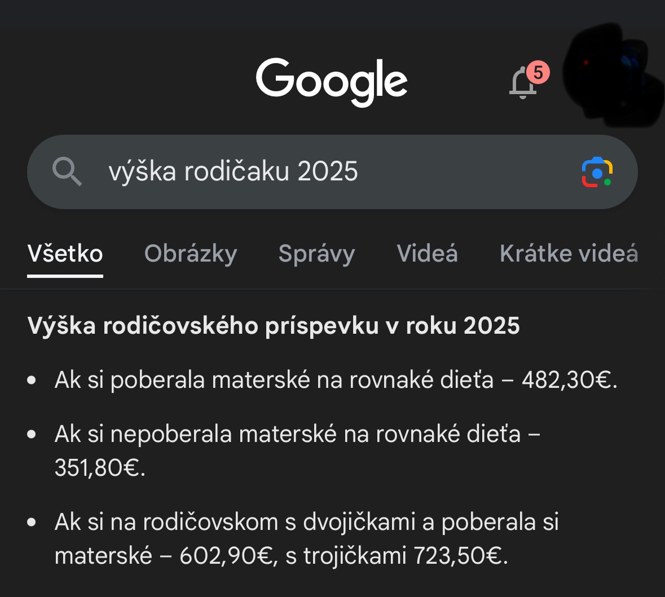Show the Krátke videá tab
665x597 pixels.
click(569, 254)
